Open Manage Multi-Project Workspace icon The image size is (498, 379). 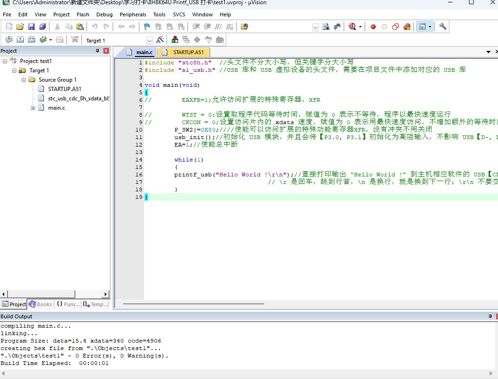click(186, 40)
